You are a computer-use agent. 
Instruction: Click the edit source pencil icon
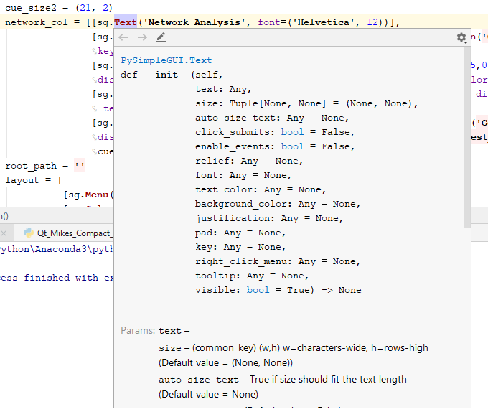pos(161,37)
